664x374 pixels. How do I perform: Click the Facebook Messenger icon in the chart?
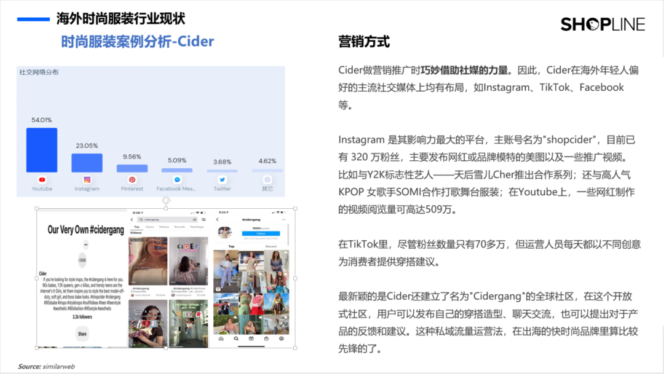[176, 180]
